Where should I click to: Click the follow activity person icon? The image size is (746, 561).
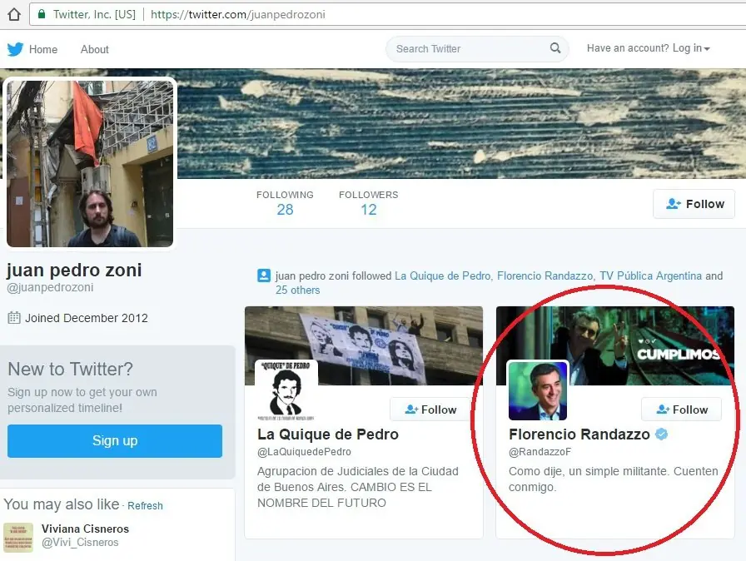click(264, 276)
